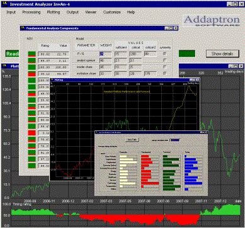
Task: Click the analyst opinion weight field
Action: coord(106,60)
